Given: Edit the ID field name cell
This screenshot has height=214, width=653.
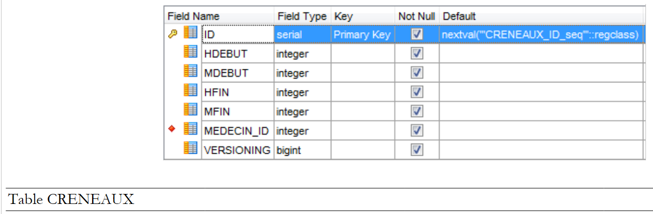Looking at the screenshot, I should pyautogui.click(x=237, y=35).
